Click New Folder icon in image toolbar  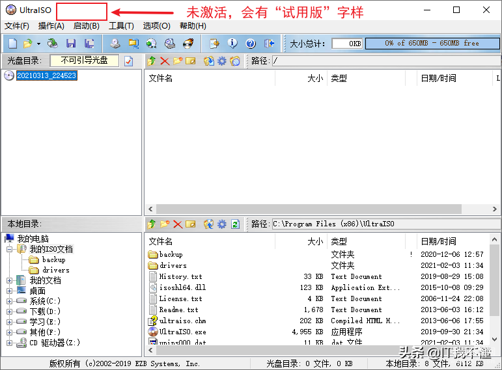[x=178, y=60]
